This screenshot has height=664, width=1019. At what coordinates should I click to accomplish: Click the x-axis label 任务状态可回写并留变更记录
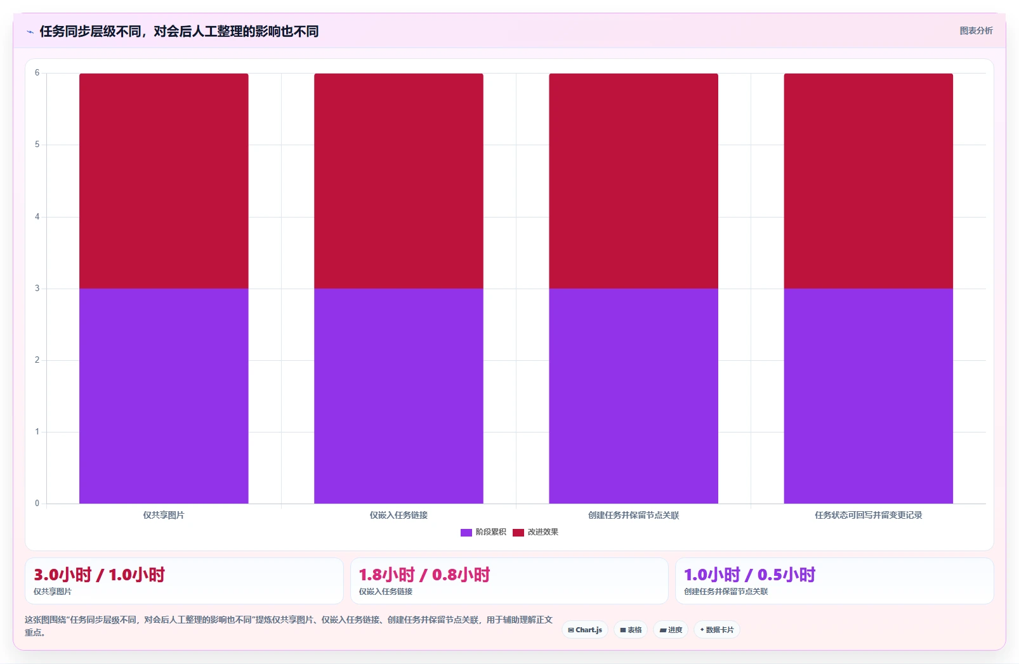click(869, 515)
